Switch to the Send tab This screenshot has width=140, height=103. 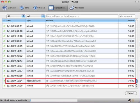24,8
